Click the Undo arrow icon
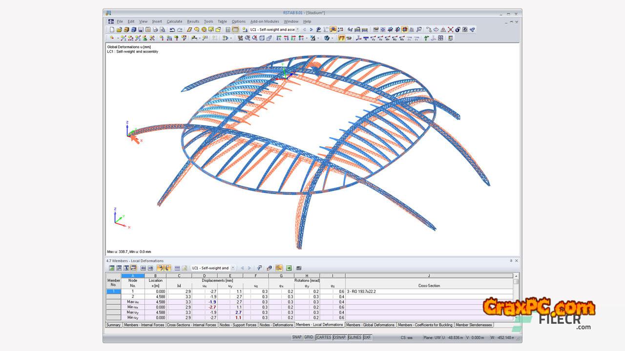 pyautogui.click(x=172, y=30)
